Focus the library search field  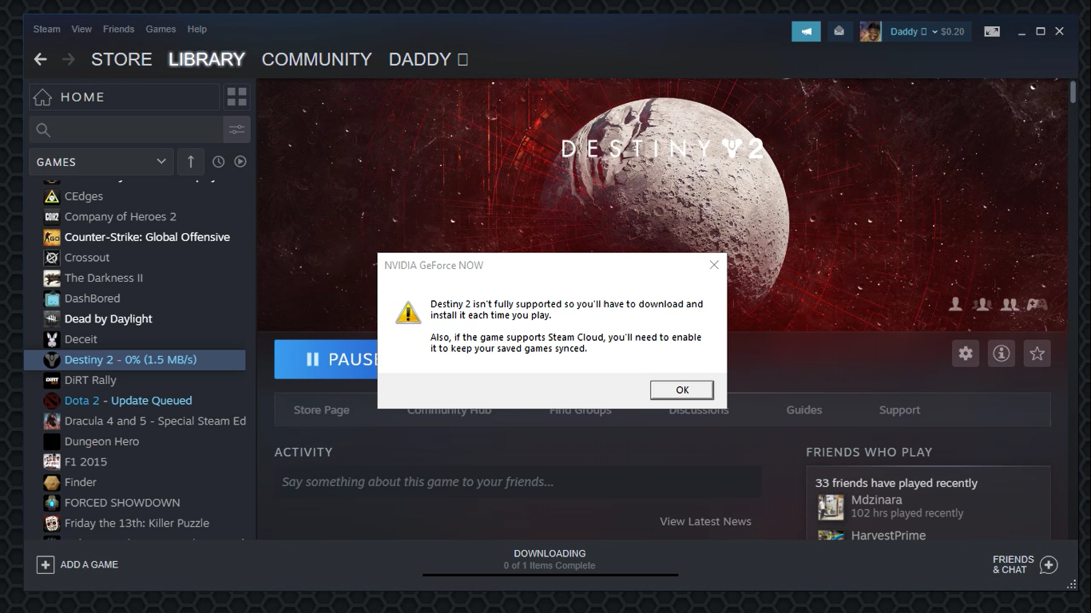tap(126, 129)
